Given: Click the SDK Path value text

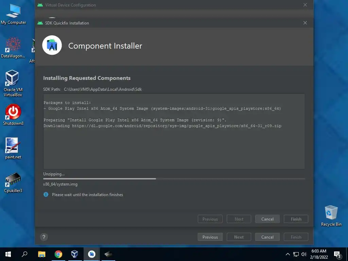Looking at the screenshot, I should coord(103,89).
